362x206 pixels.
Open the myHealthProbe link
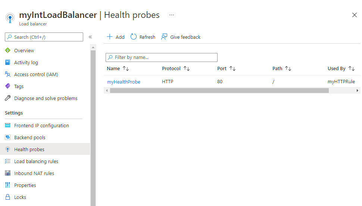pyautogui.click(x=124, y=82)
